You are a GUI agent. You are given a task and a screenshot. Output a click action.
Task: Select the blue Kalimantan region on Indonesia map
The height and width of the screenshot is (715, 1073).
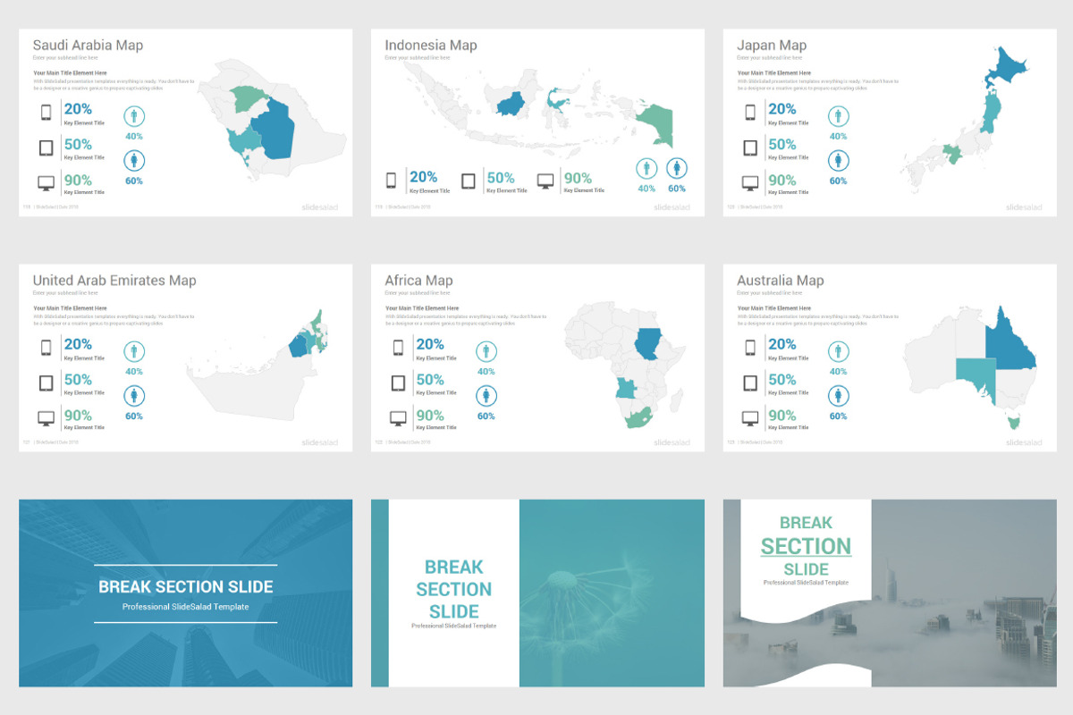(511, 104)
